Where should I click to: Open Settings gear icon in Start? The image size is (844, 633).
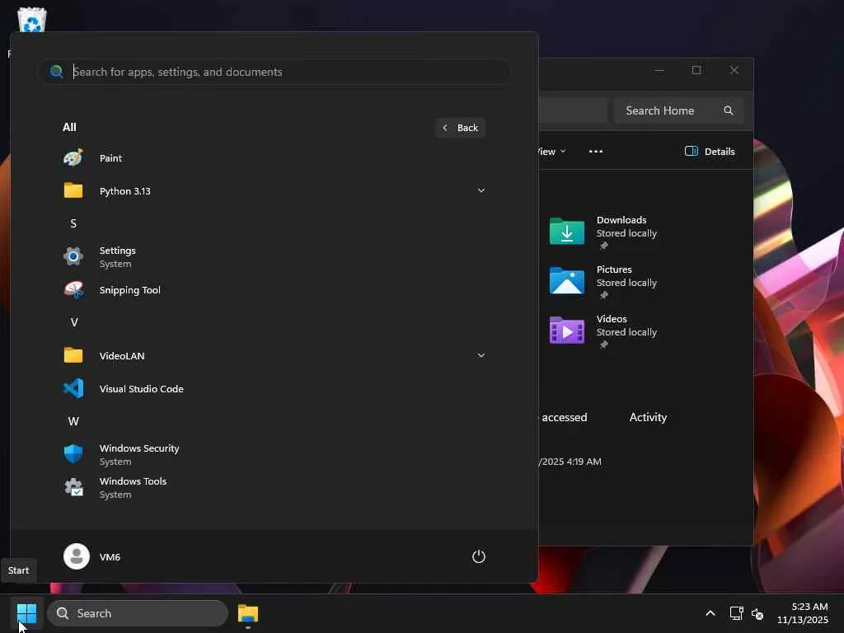(x=73, y=256)
